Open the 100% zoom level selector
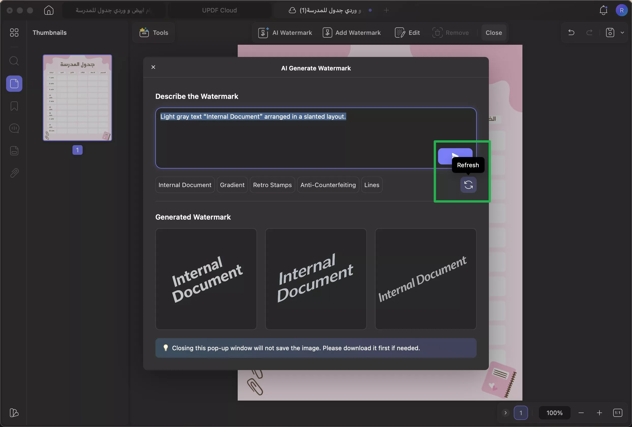The height and width of the screenshot is (427, 632). pyautogui.click(x=554, y=413)
